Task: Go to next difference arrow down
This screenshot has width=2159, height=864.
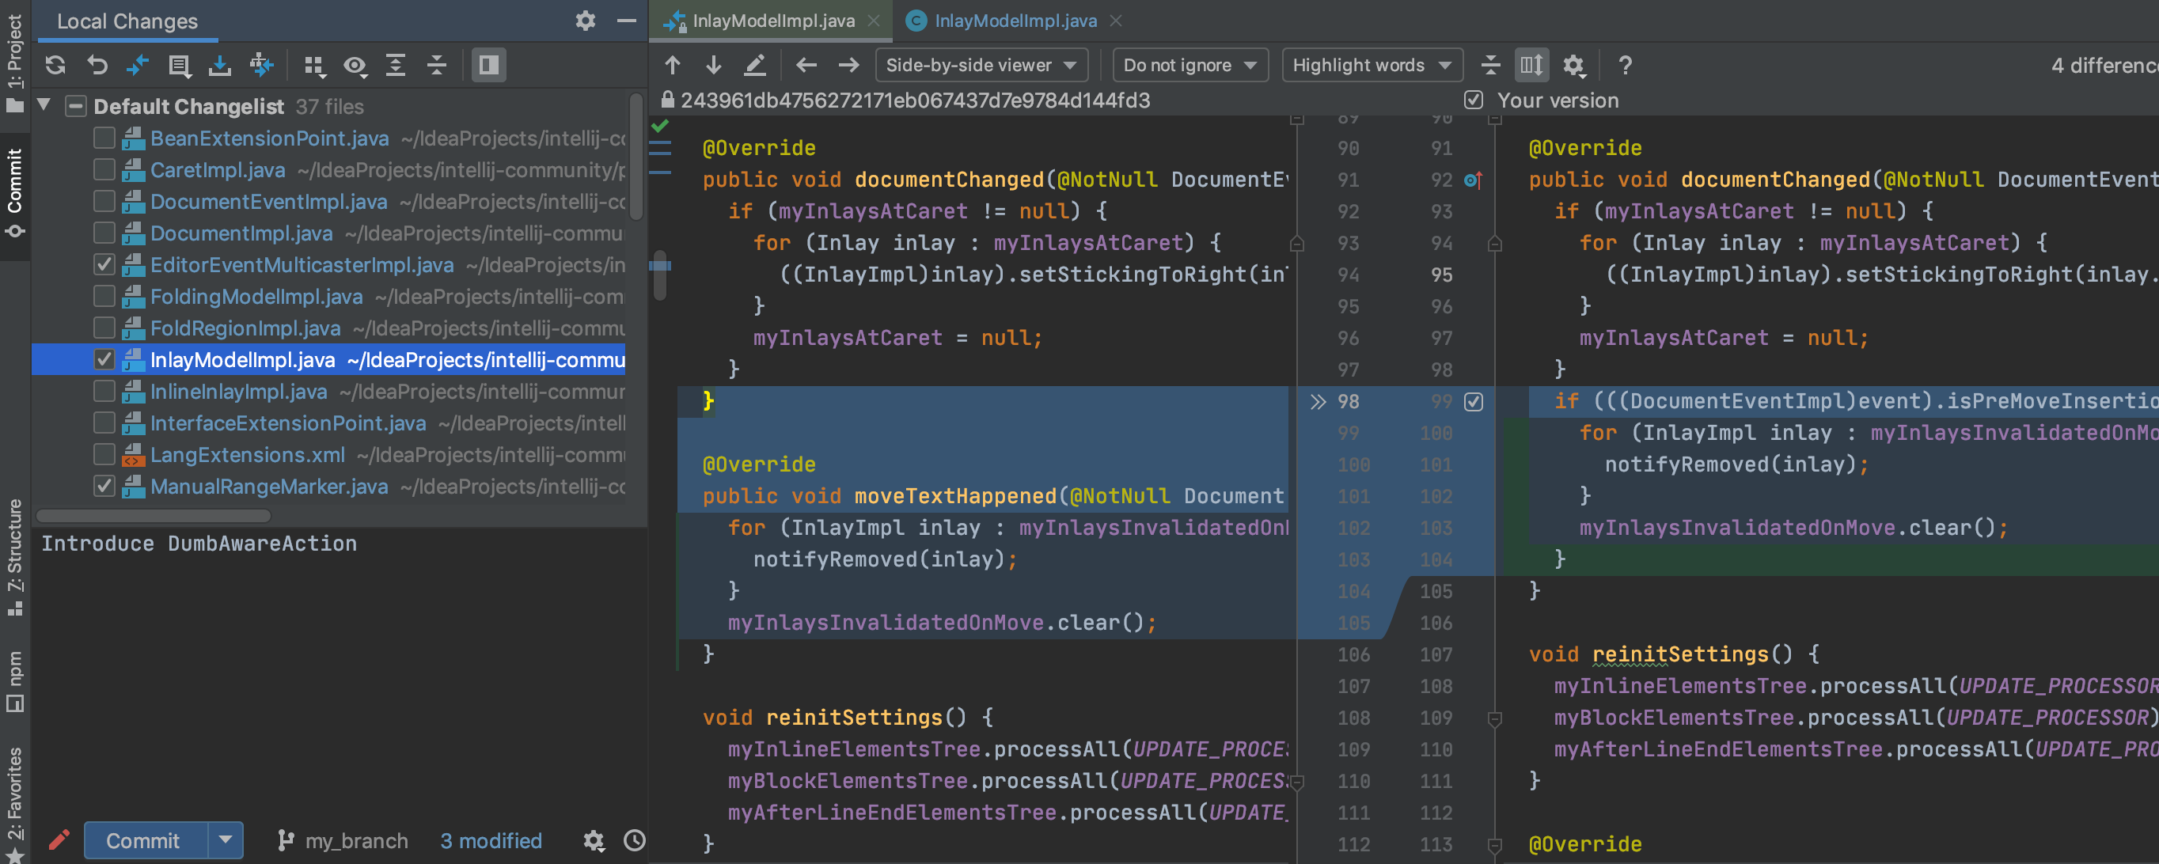Action: click(x=713, y=66)
